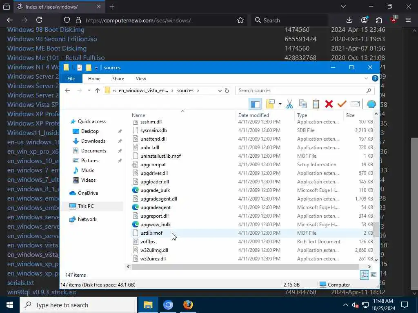This screenshot has height=313, width=418.
Task: Open the Share ribbon tab
Action: coord(118,79)
